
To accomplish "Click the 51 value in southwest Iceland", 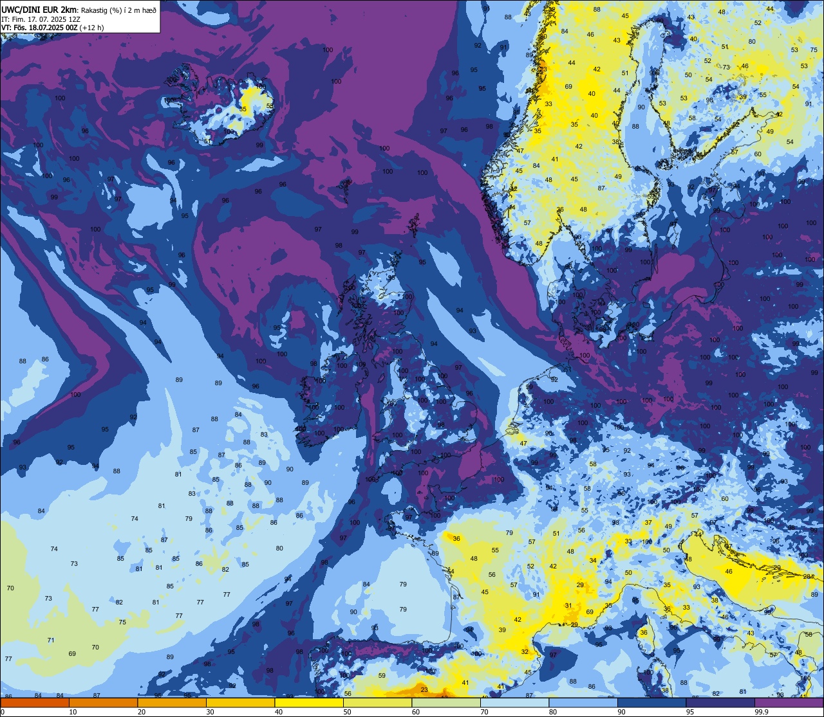I will [207, 141].
